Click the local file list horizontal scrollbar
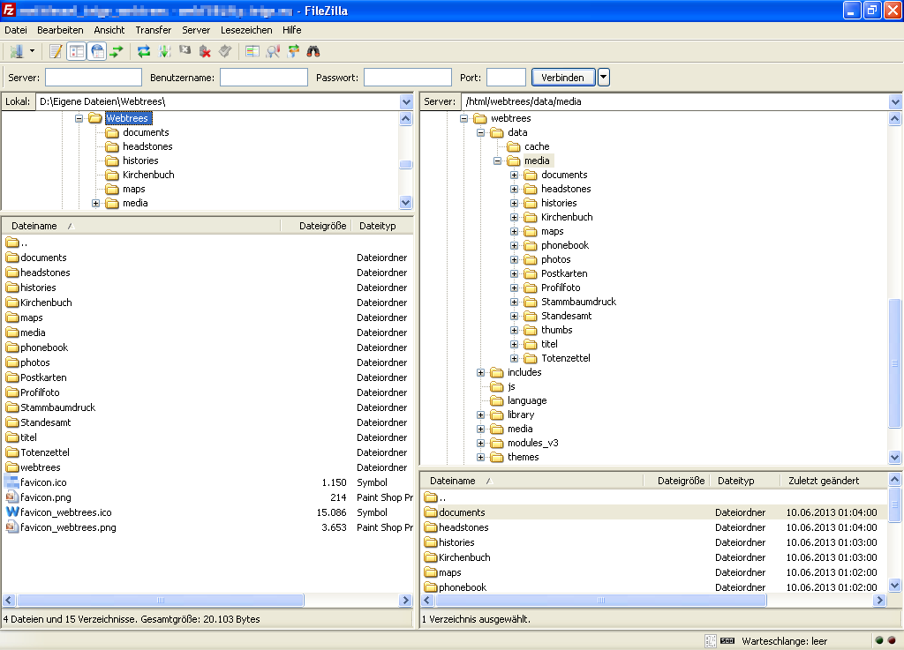Screen dimensions: 904x650 (159, 601)
